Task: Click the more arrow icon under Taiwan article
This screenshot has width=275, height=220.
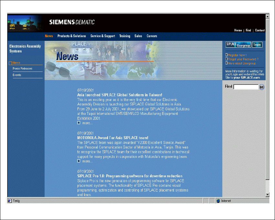Action: [x=79, y=123]
